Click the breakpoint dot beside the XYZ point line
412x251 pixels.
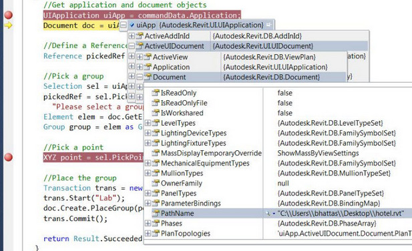pos(8,157)
